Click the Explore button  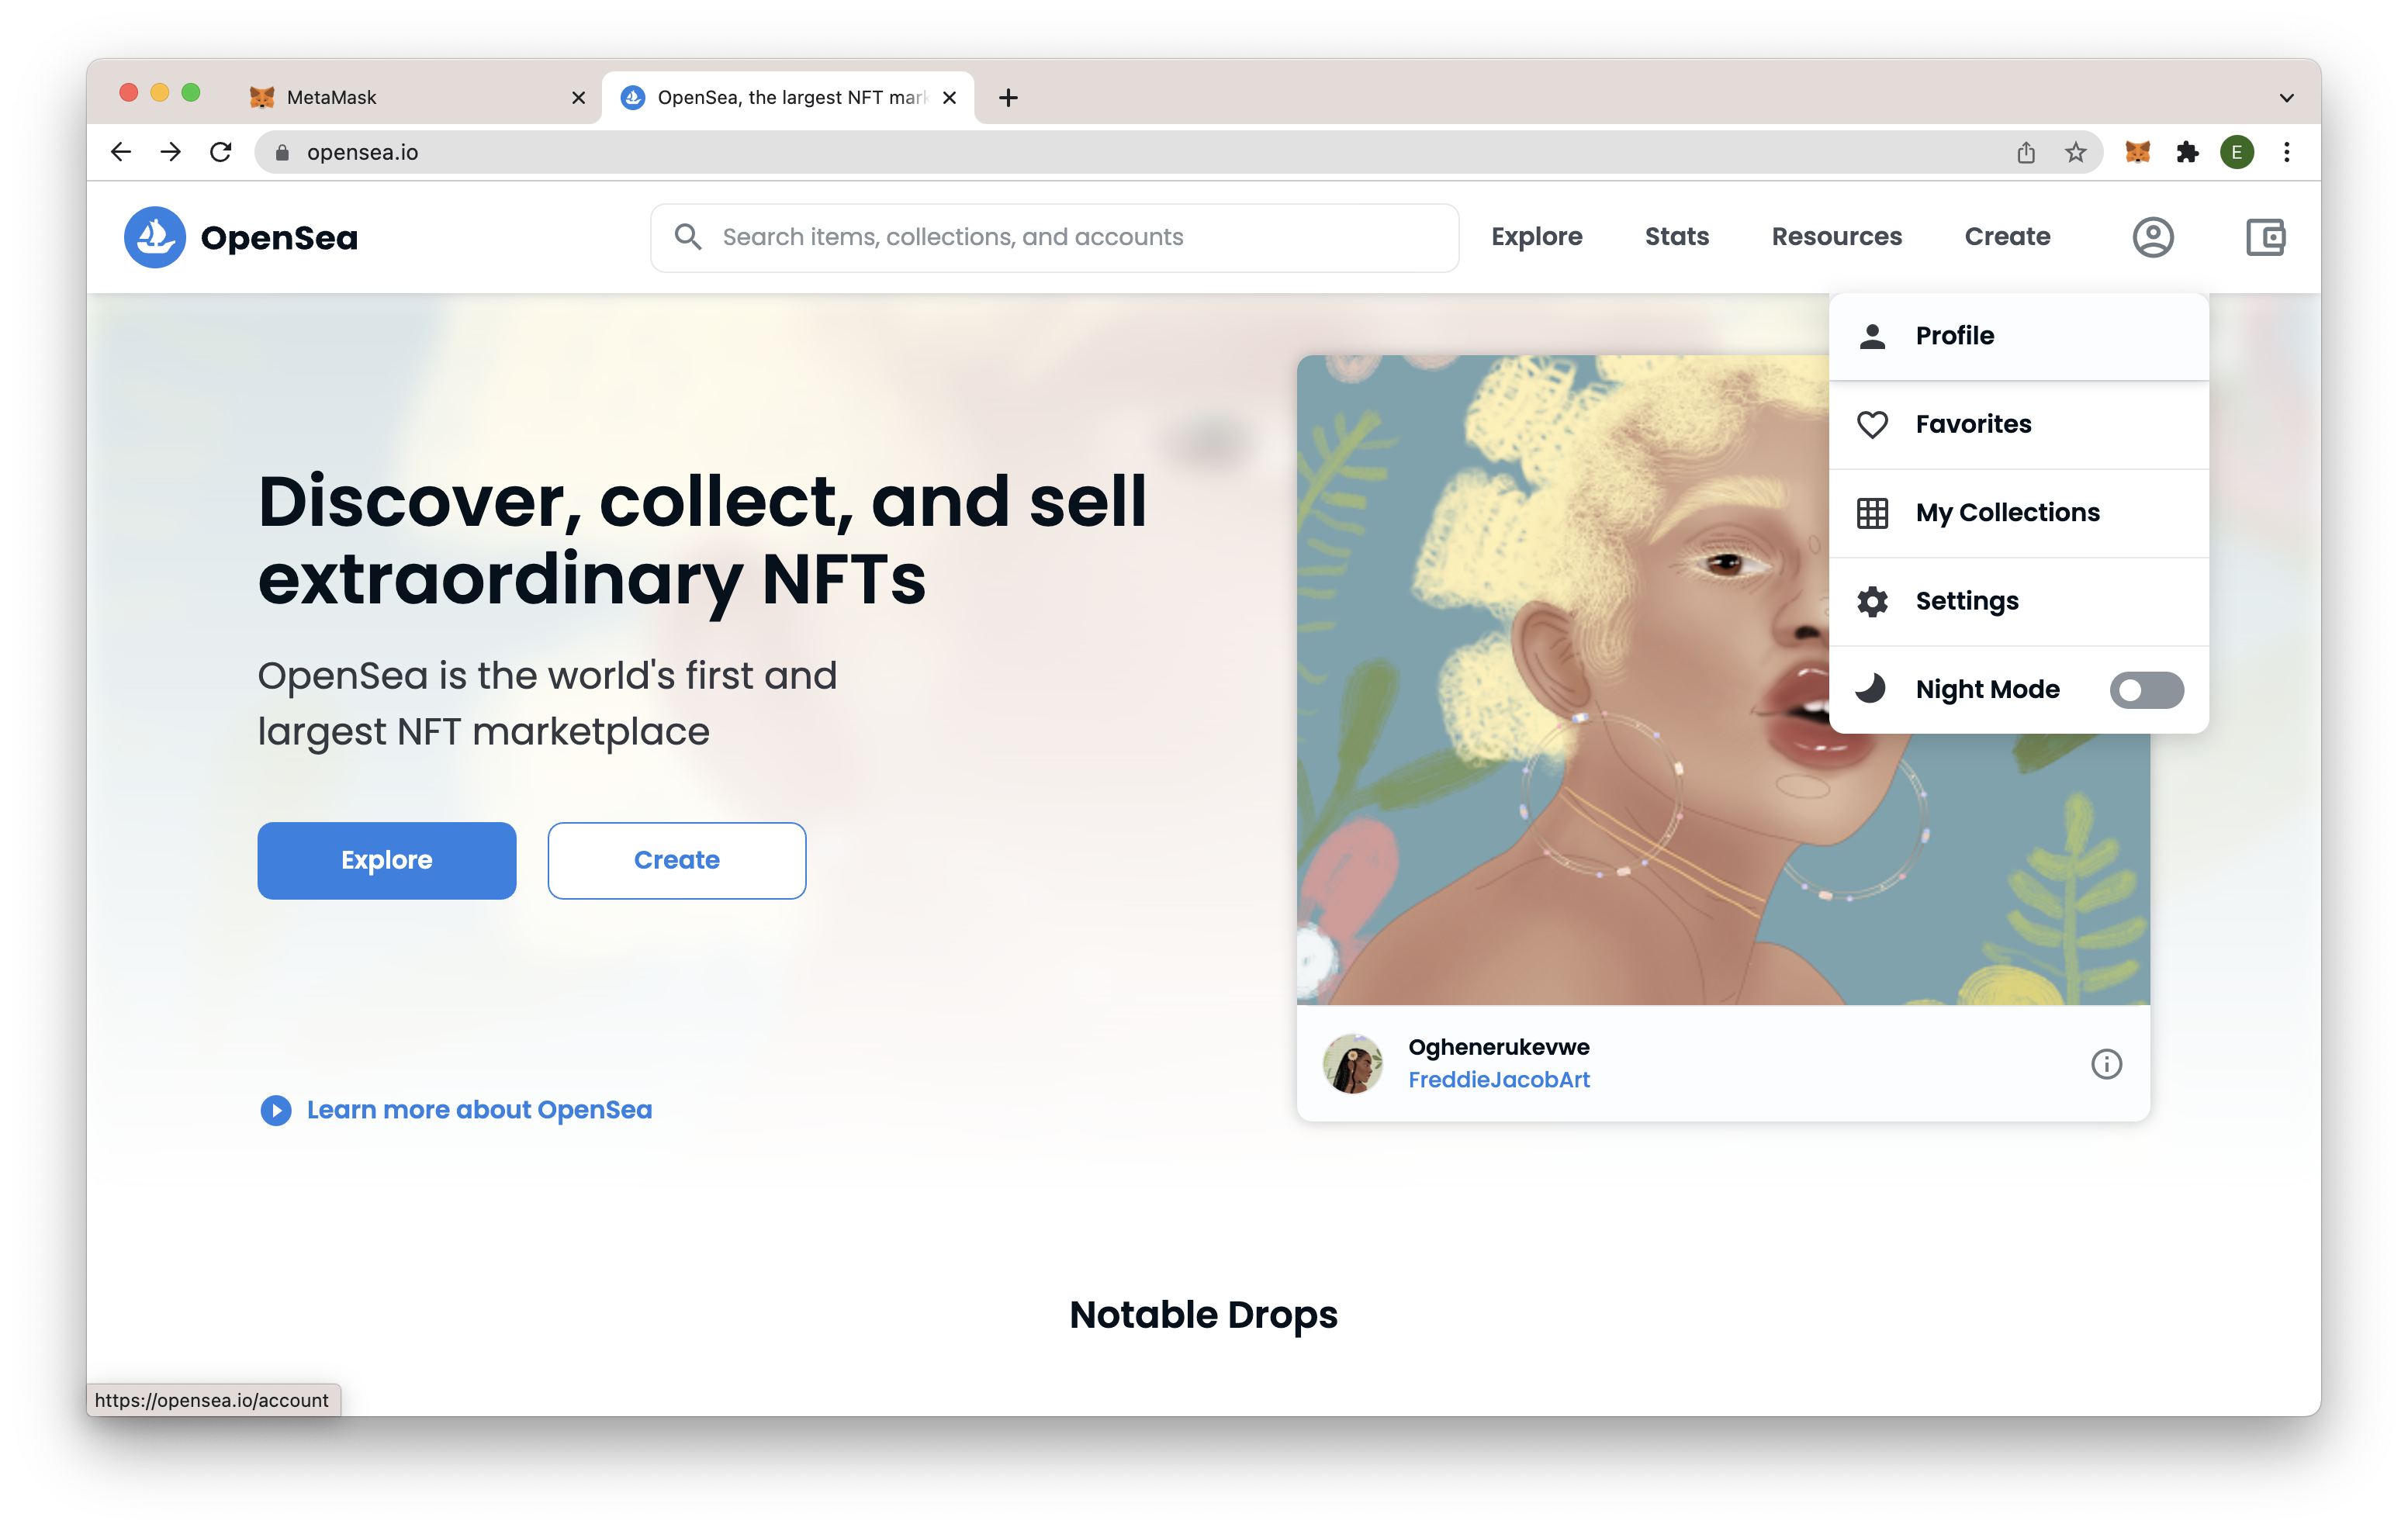tap(386, 859)
